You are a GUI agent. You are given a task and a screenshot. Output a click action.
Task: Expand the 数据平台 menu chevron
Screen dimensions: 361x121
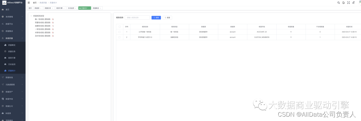point(22,24)
